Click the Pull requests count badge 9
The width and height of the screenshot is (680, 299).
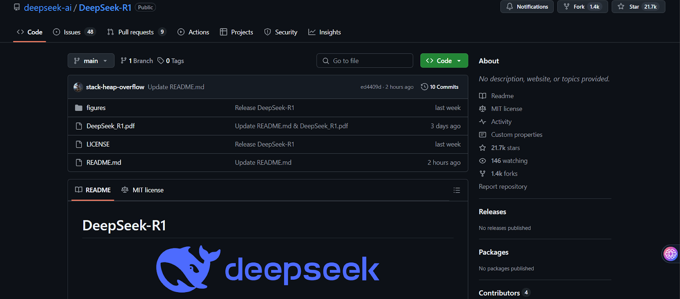(x=162, y=32)
